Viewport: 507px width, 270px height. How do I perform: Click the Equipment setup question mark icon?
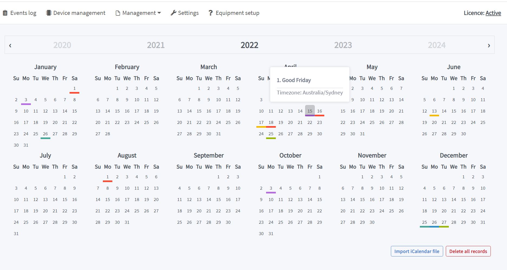211,13
